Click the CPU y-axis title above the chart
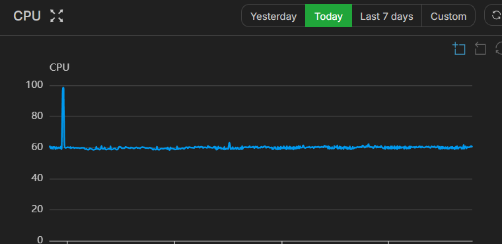Image resolution: width=502 pixels, height=244 pixels. click(x=59, y=67)
